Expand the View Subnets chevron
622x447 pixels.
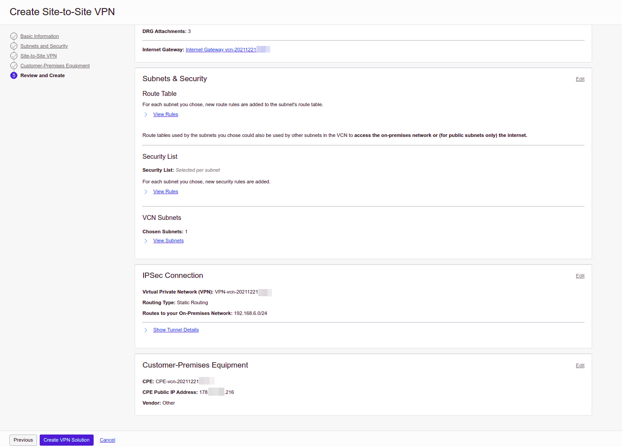[x=146, y=241]
